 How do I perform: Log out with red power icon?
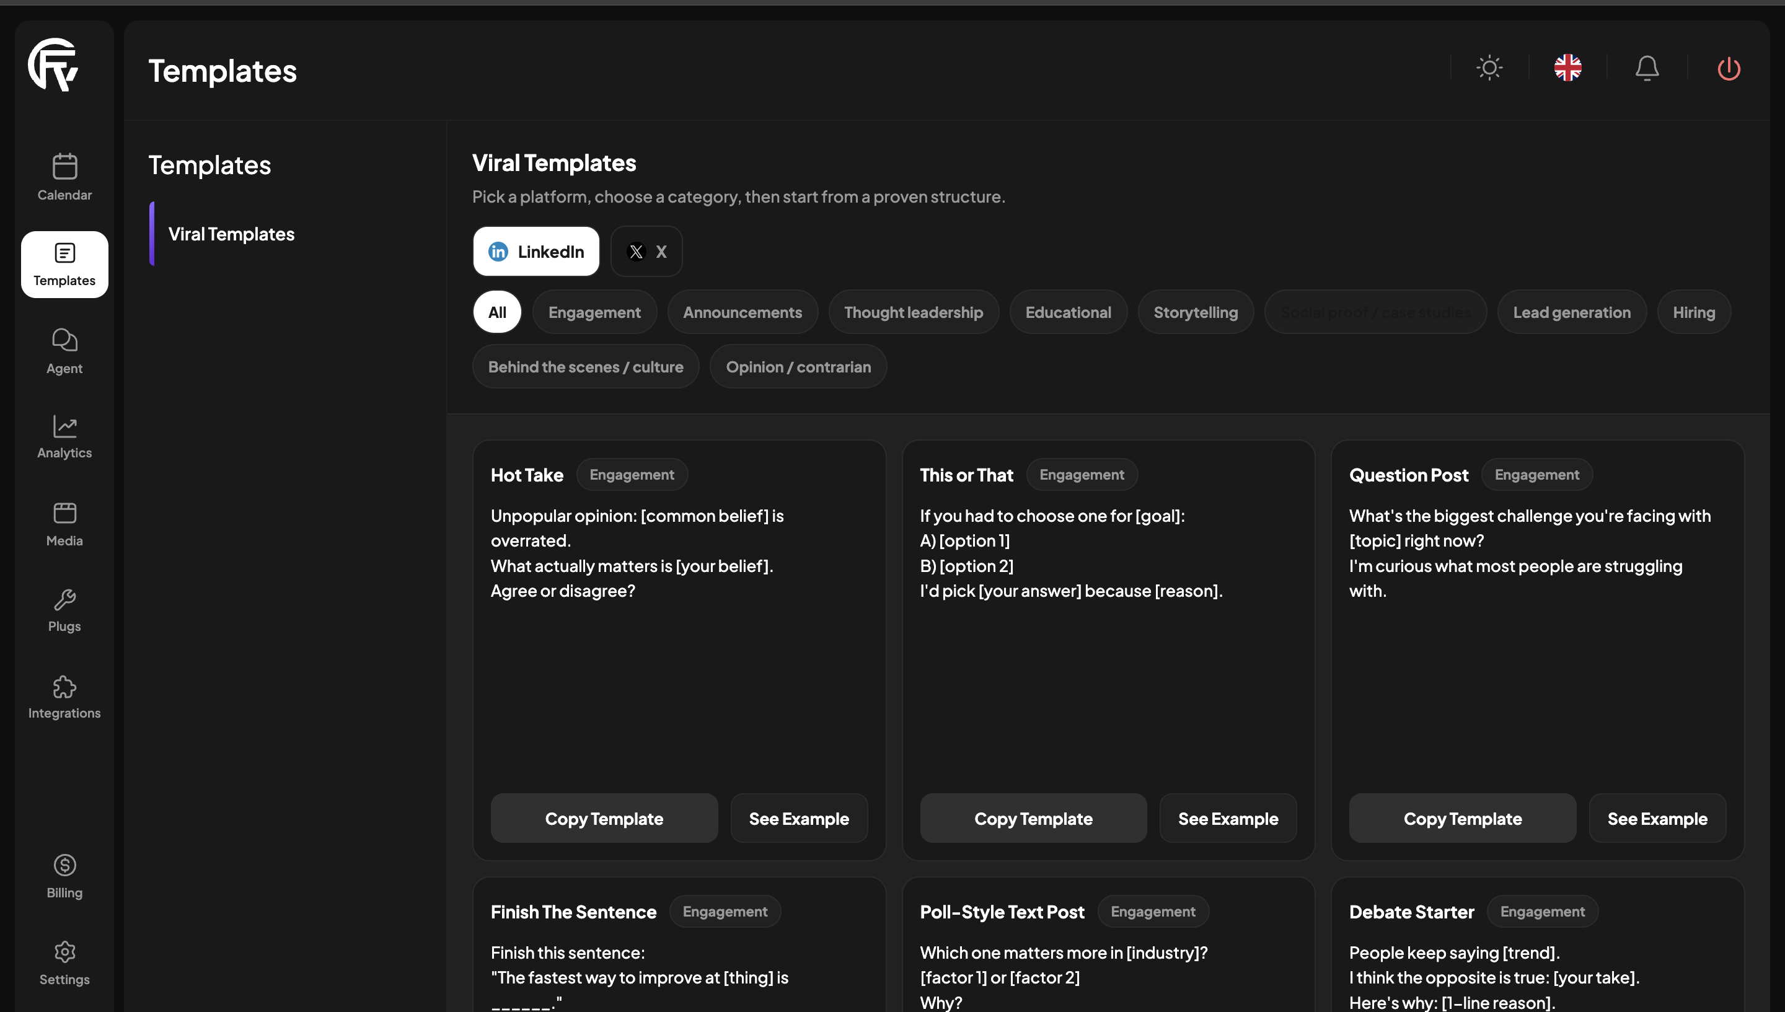(1728, 68)
